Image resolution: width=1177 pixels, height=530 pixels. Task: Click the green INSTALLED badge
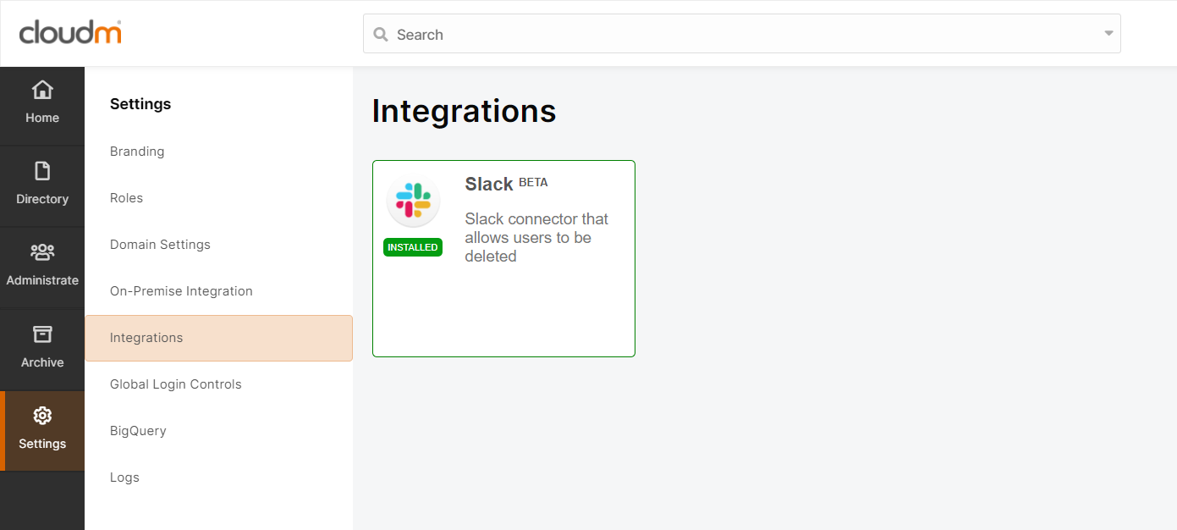tap(413, 247)
